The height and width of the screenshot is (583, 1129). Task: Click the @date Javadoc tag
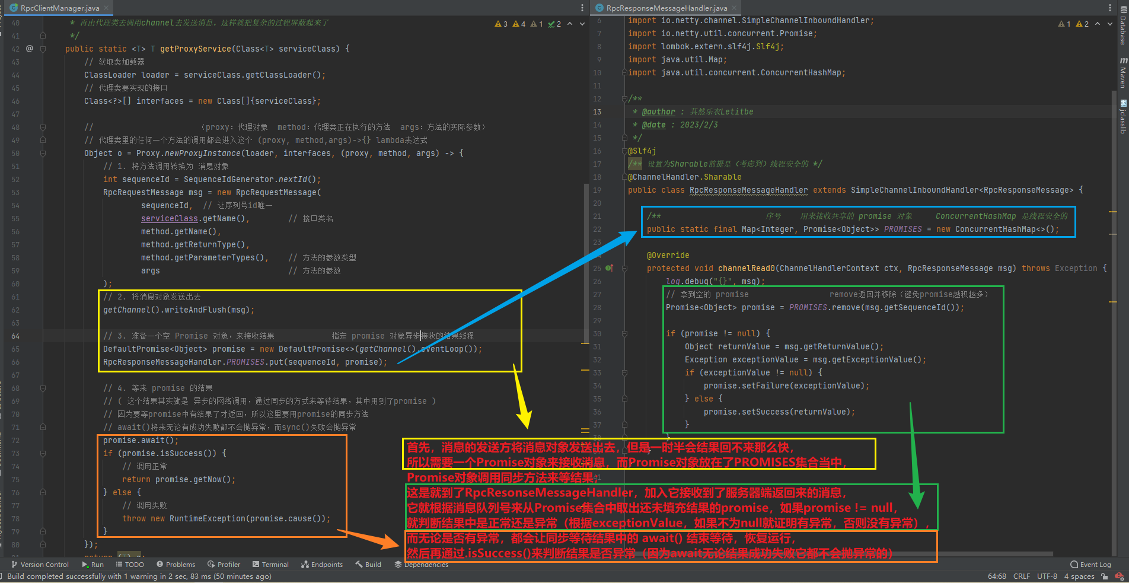click(x=654, y=125)
